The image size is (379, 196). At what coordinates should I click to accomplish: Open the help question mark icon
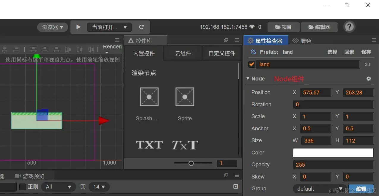349,27
